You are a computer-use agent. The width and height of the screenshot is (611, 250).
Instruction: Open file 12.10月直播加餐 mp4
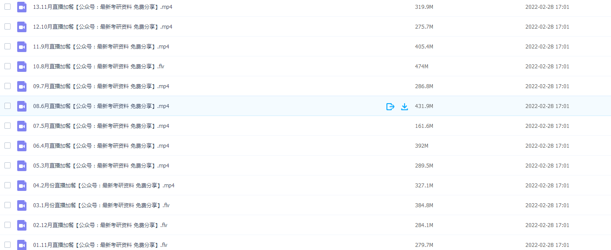click(103, 27)
